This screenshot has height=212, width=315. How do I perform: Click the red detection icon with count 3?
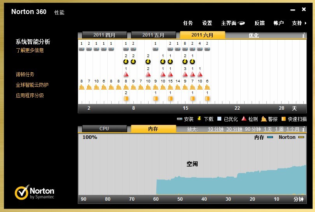pyautogui.click(x=185, y=74)
